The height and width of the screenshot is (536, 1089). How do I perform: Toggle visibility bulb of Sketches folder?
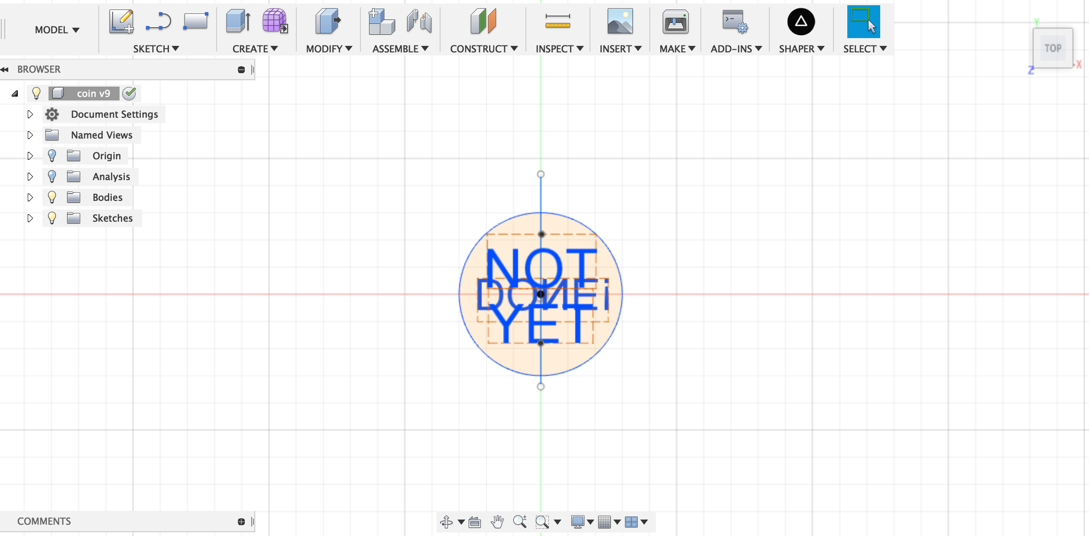point(52,218)
